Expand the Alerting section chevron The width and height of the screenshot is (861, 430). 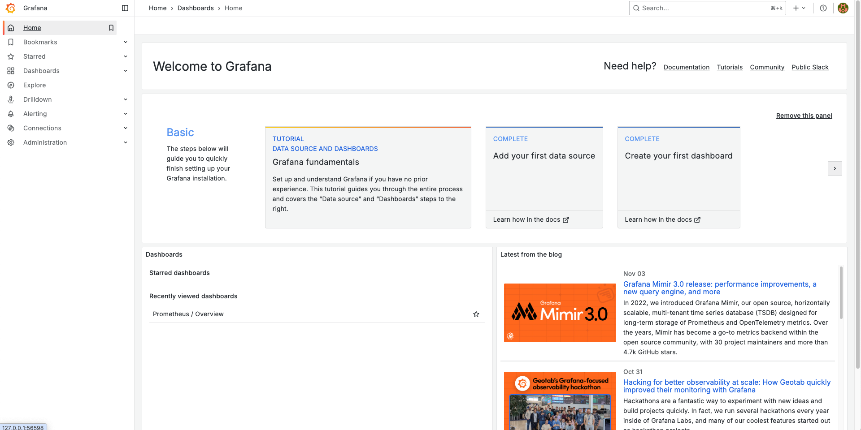pos(126,114)
